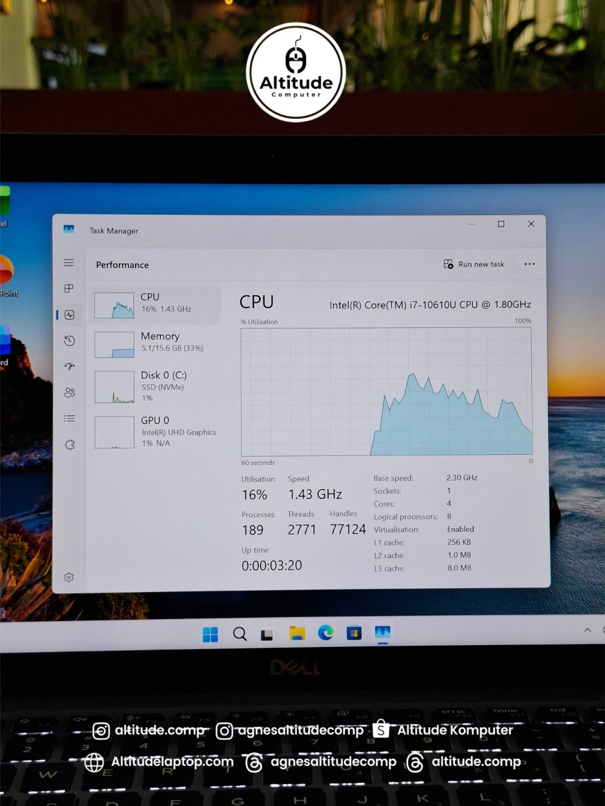
Task: Click the base speed value 2.30 GHz
Action: [x=462, y=477]
